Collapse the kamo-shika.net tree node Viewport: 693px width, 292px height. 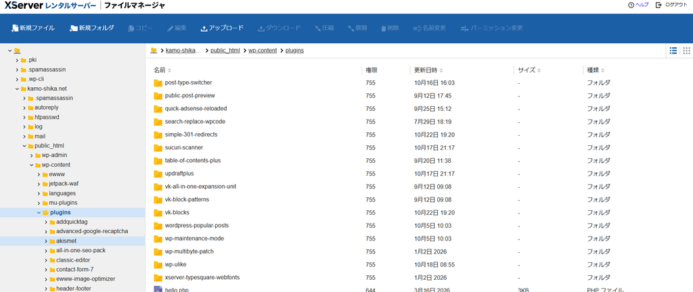[x=17, y=89]
